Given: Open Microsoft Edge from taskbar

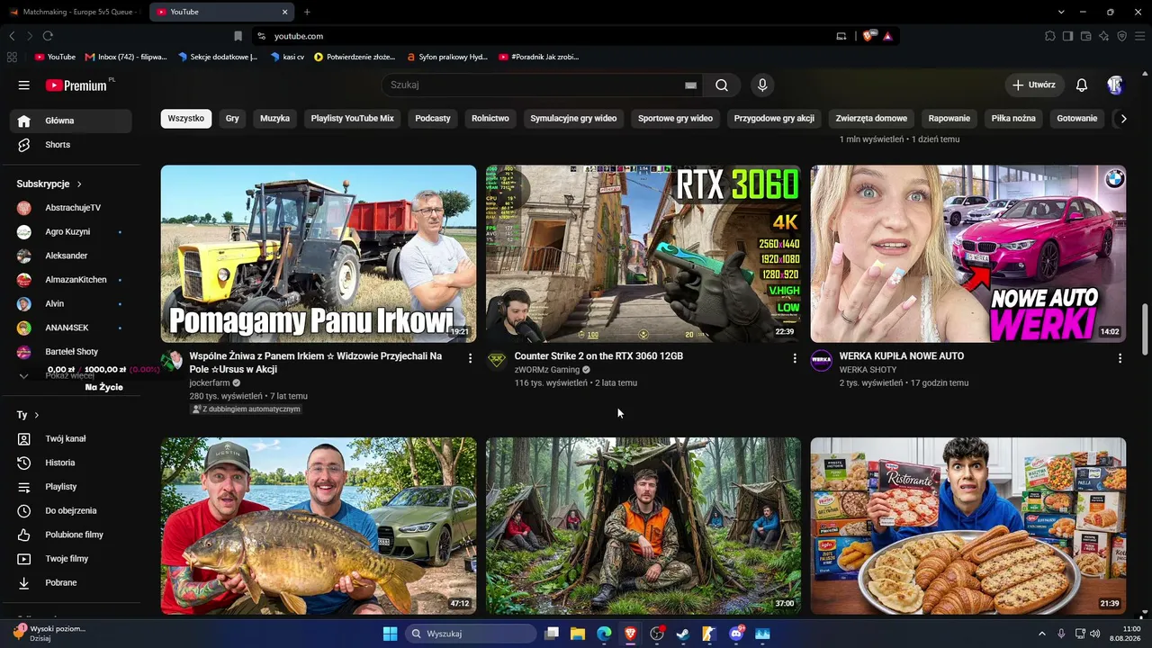Looking at the screenshot, I should [604, 634].
